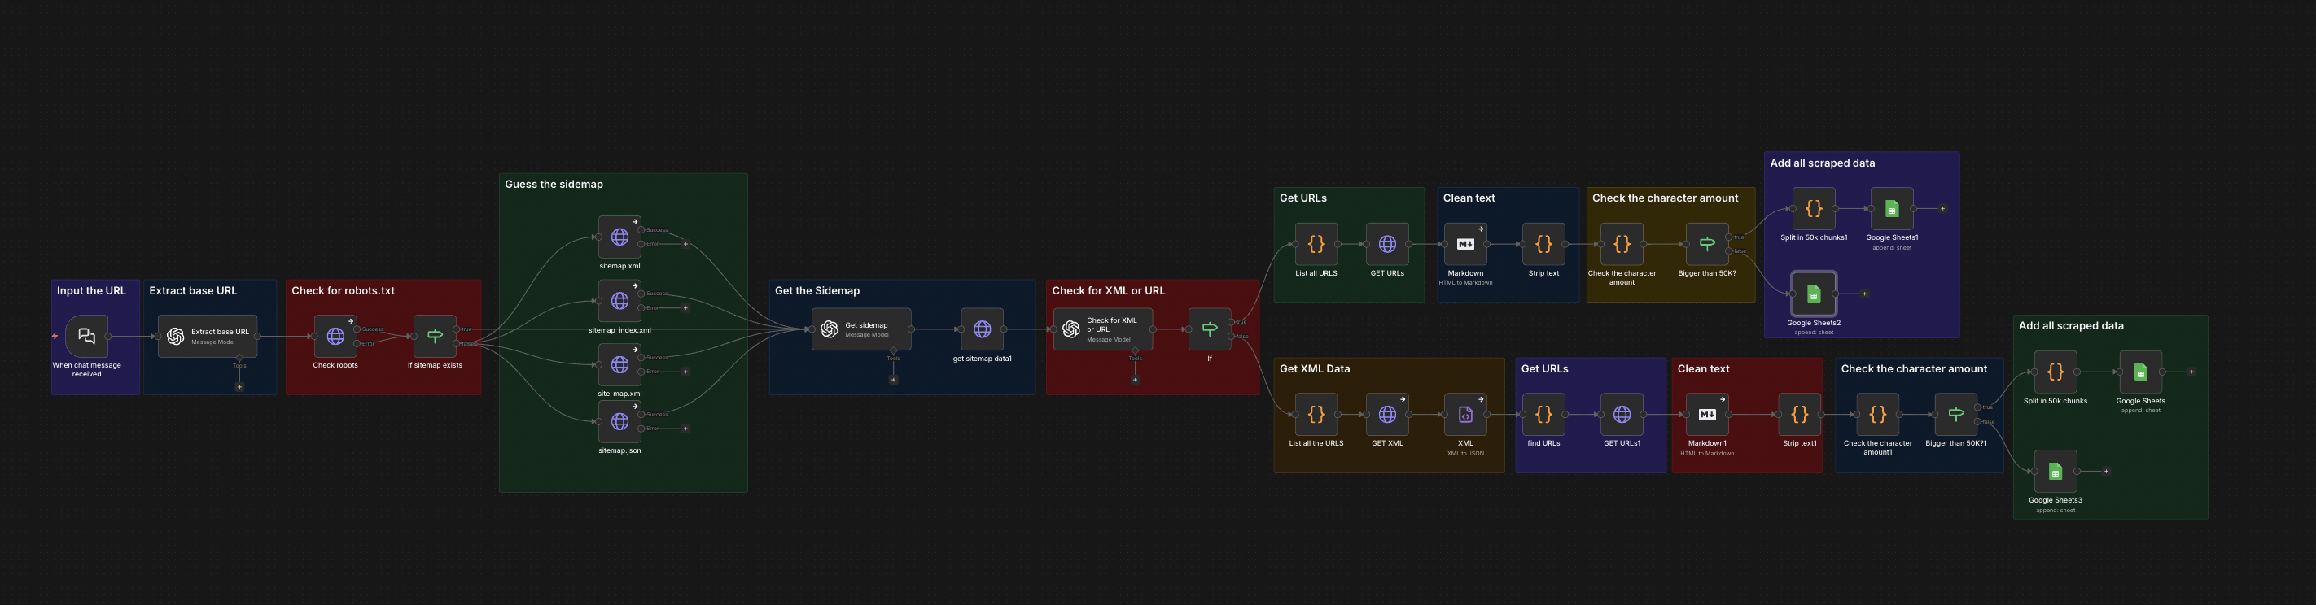2316x605 pixels.
Task: Select the 'find URLs' code node
Action: coord(1543,415)
